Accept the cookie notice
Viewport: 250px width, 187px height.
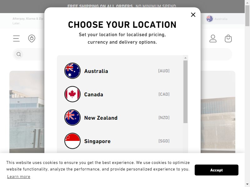pyautogui.click(x=216, y=170)
